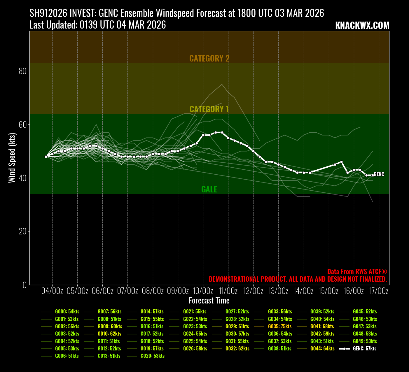Click the CATEGORY 2 band label
409x372 pixels.
coord(209,59)
